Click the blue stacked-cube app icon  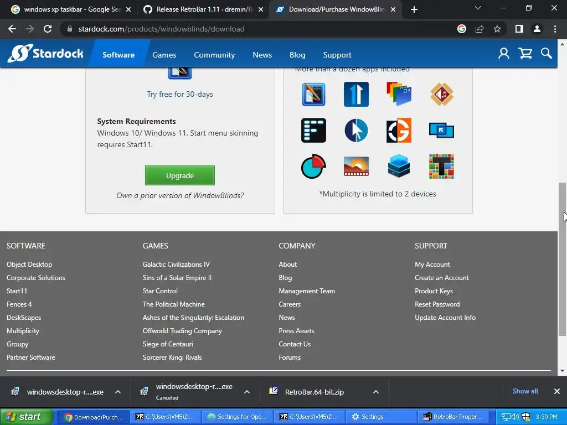coord(399,166)
